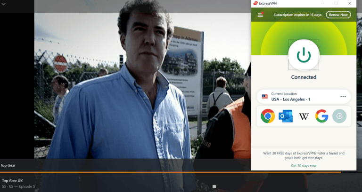This screenshot has height=192, width=362.
Task: Open the location options three-dot menu
Action: pyautogui.click(x=343, y=97)
